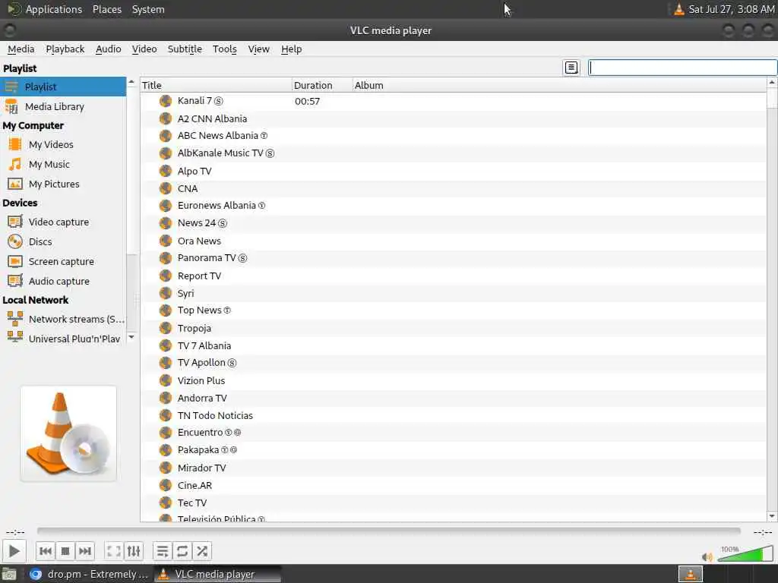
Task: Select Screen capture device
Action: point(63,261)
